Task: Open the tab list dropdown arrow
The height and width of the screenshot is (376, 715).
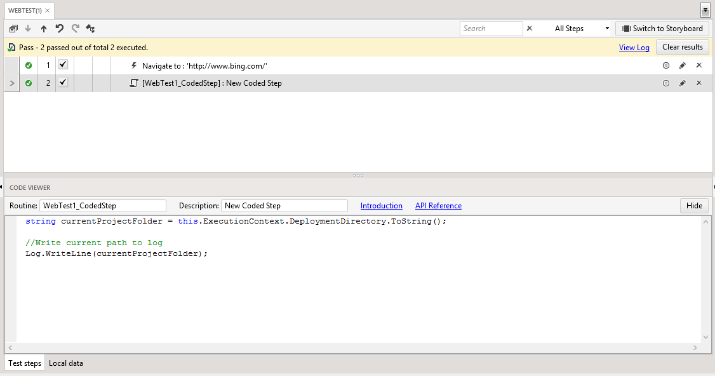Action: tap(705, 10)
